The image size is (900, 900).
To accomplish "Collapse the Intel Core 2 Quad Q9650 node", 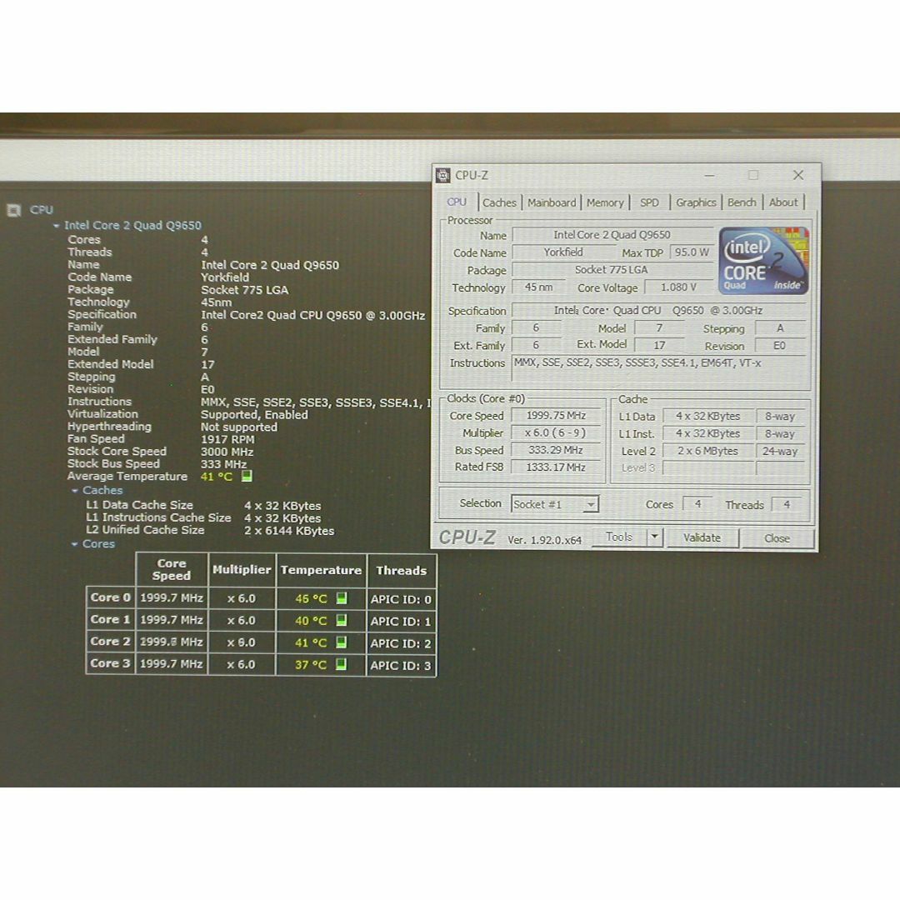I will [x=57, y=226].
